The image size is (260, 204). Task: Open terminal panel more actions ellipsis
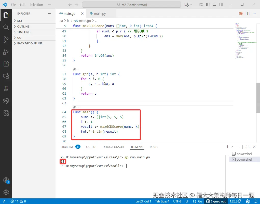click(238, 147)
